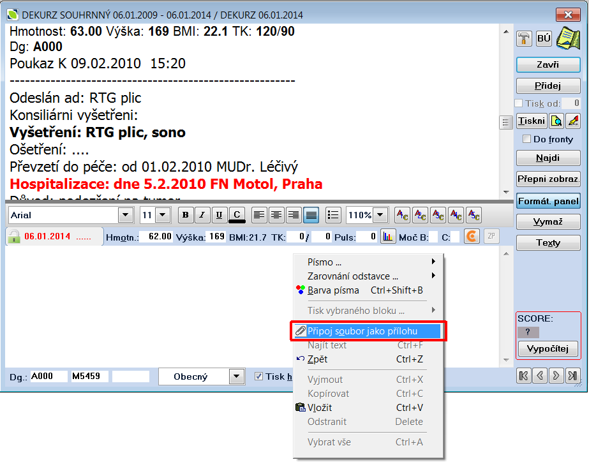Image resolution: width=589 pixels, height=462 pixels.
Task: Center the paragraph
Action: coord(276,215)
